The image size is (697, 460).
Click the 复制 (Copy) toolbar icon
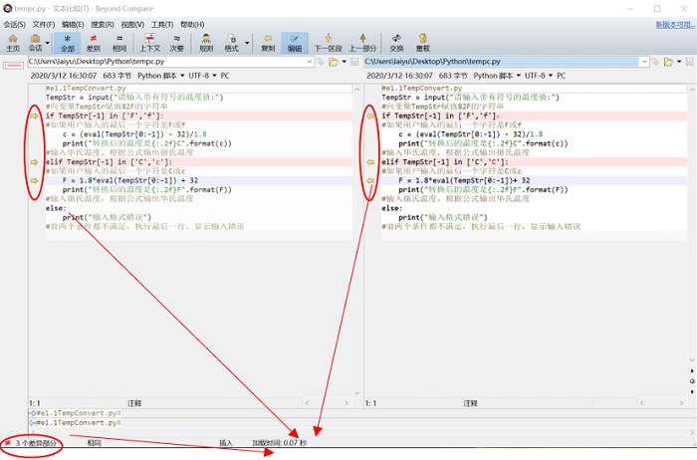point(268,42)
